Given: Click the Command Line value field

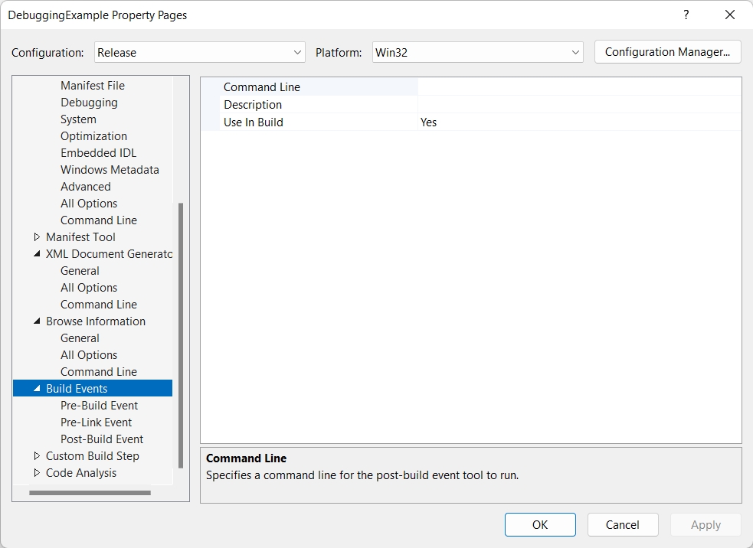Looking at the screenshot, I should point(578,87).
